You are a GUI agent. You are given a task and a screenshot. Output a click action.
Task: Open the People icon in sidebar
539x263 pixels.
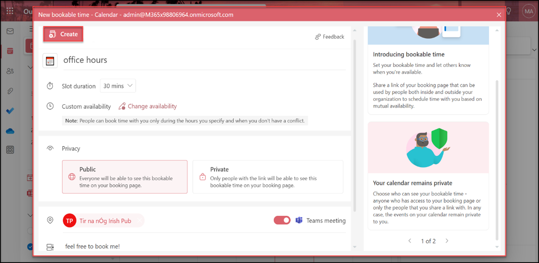pos(10,71)
